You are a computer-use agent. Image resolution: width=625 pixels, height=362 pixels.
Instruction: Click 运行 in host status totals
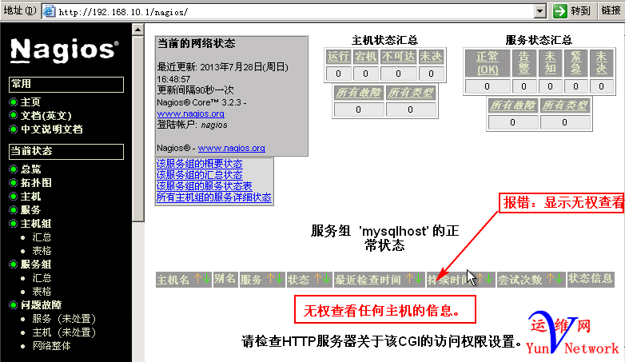point(338,57)
